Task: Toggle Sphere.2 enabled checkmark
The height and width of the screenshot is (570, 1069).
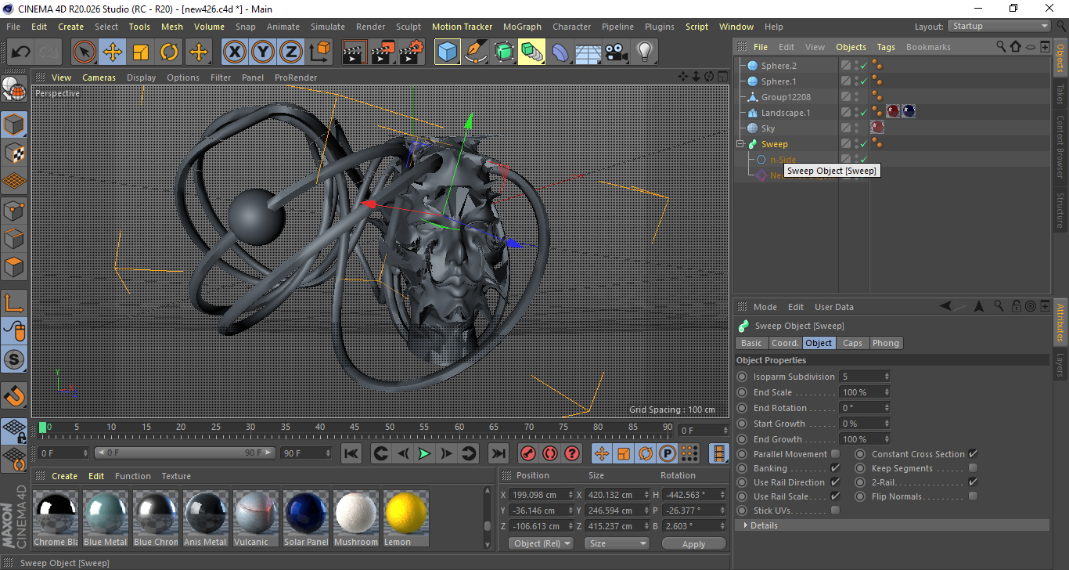Action: (x=863, y=66)
